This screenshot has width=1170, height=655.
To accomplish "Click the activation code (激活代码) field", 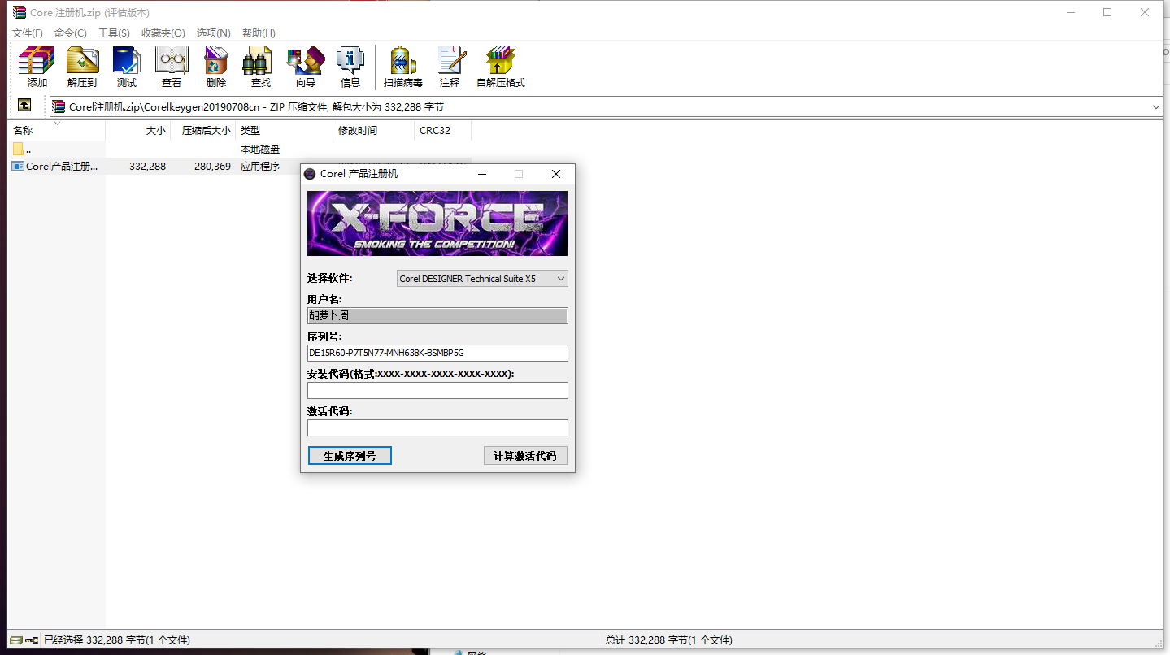I will (437, 427).
